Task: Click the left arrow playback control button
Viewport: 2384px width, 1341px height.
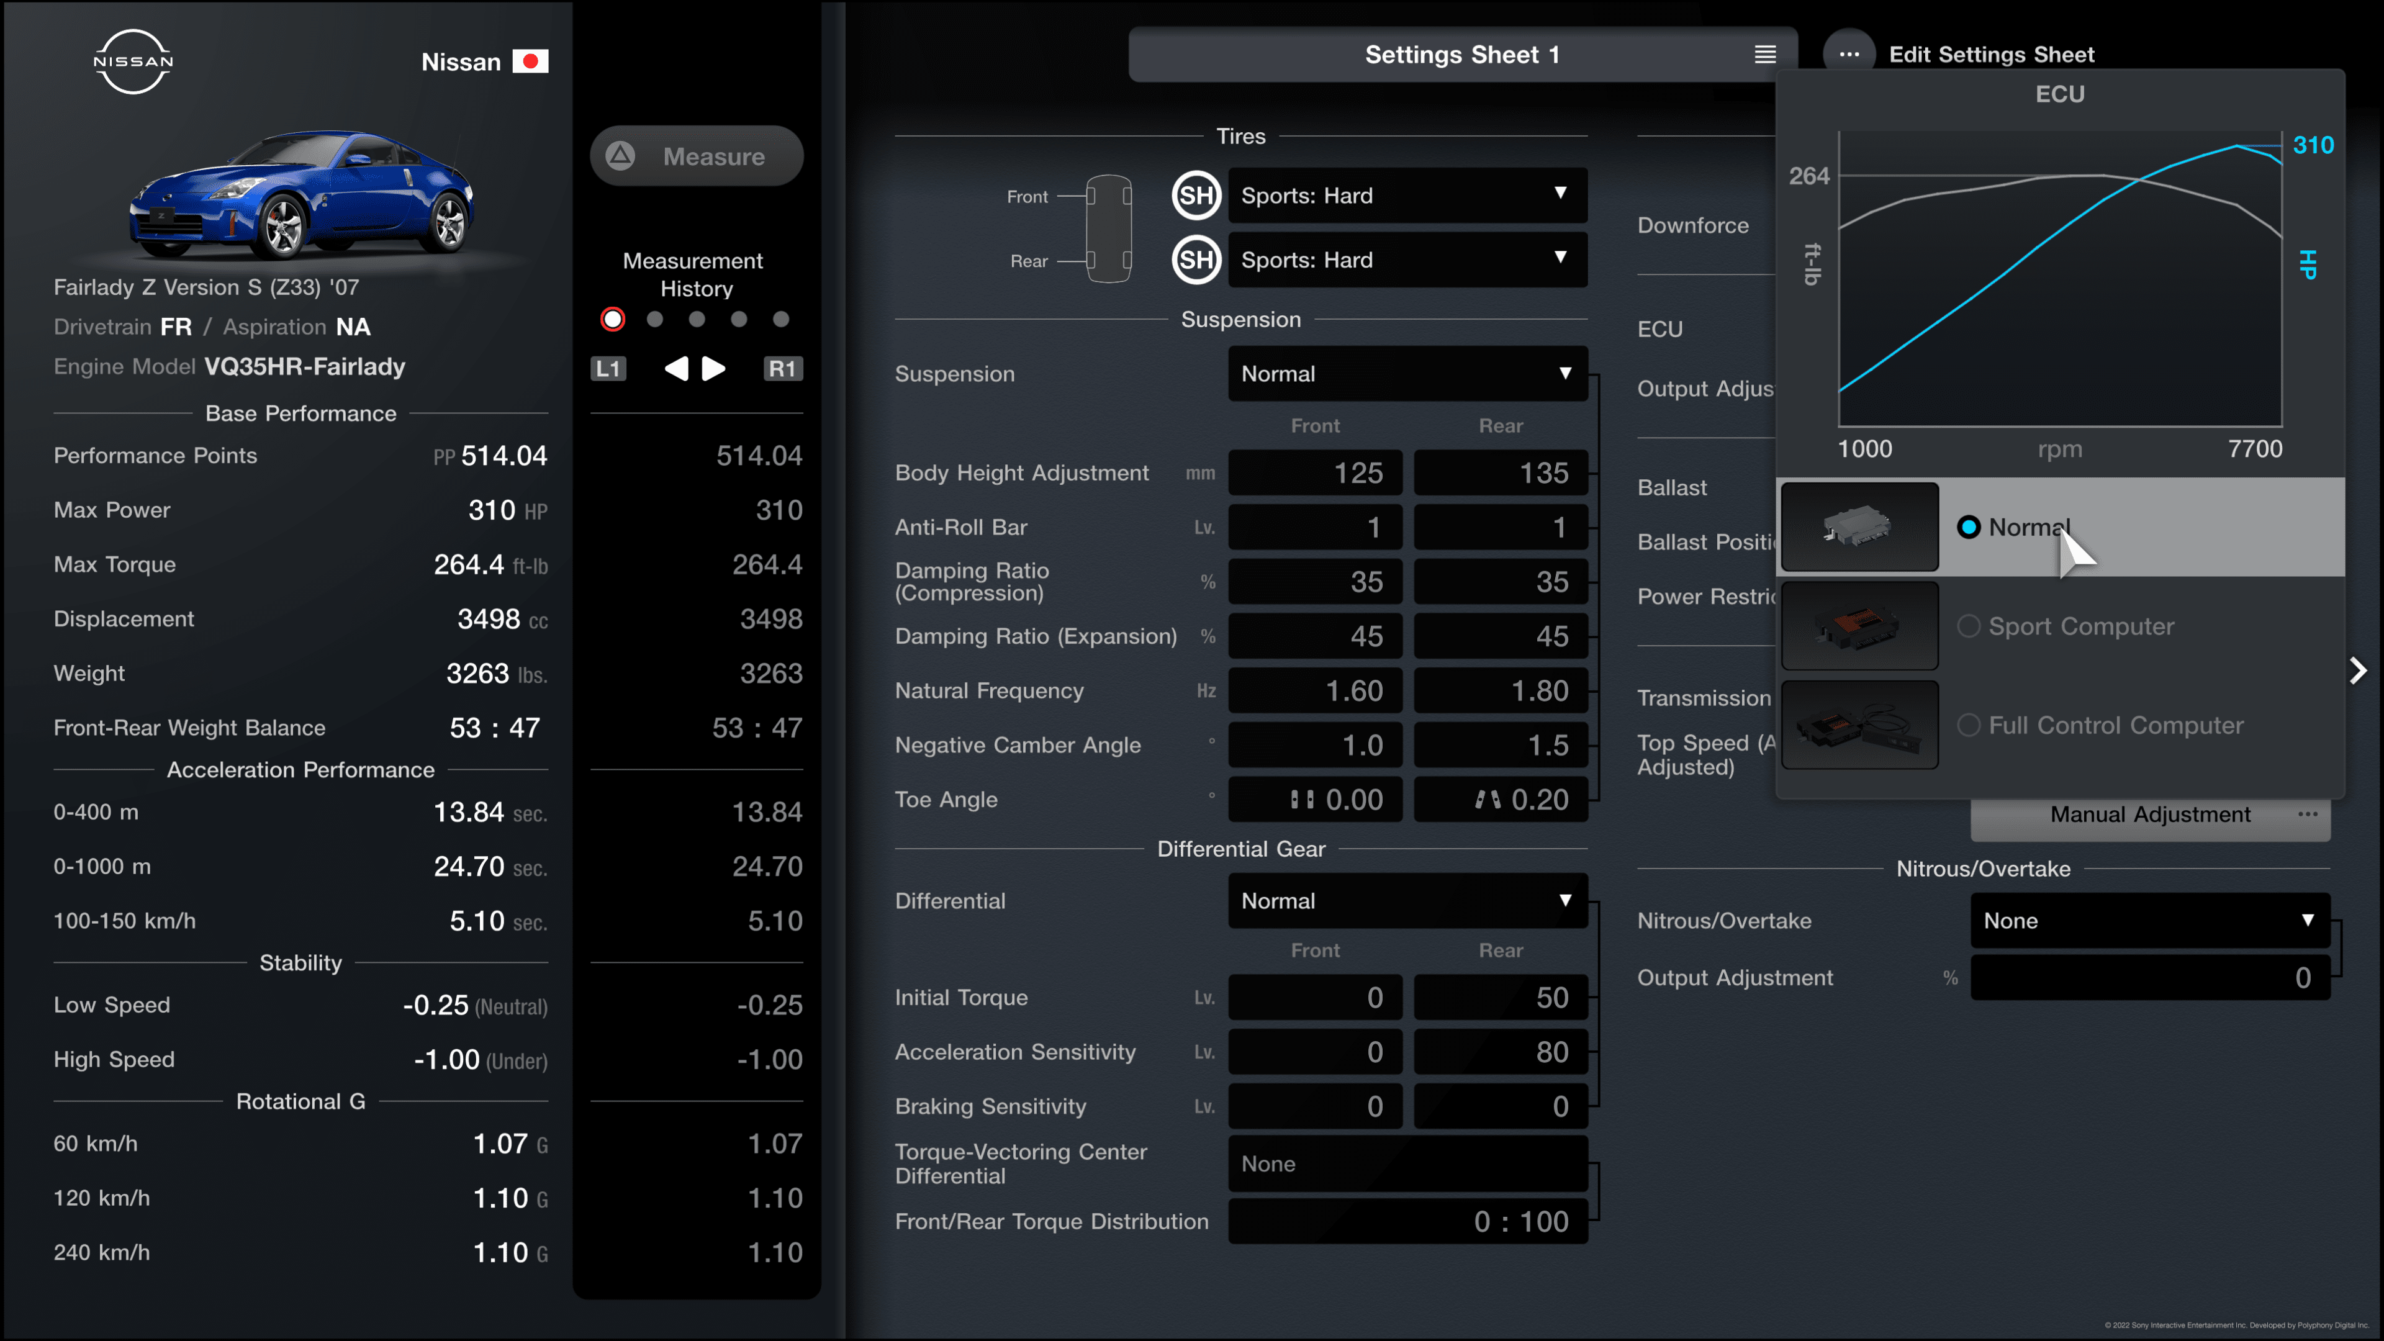Action: tap(675, 367)
